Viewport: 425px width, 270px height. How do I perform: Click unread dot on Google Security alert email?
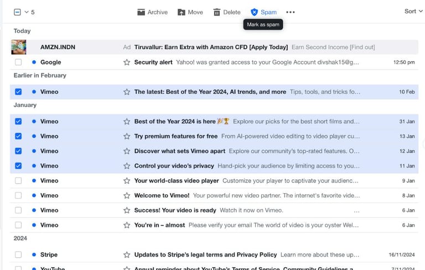pyautogui.click(x=34, y=62)
